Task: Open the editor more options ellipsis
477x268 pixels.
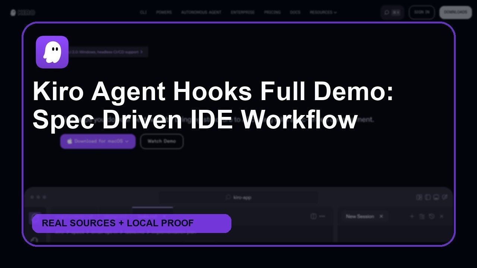Action: 322,216
